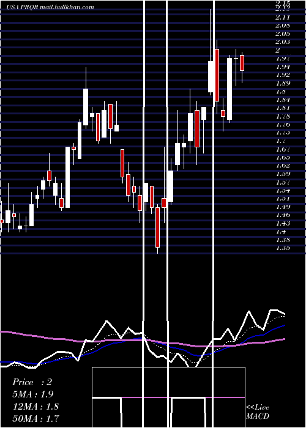Click the 1.92 price level label
The width and height of the screenshot is (306, 428).
click(x=283, y=75)
